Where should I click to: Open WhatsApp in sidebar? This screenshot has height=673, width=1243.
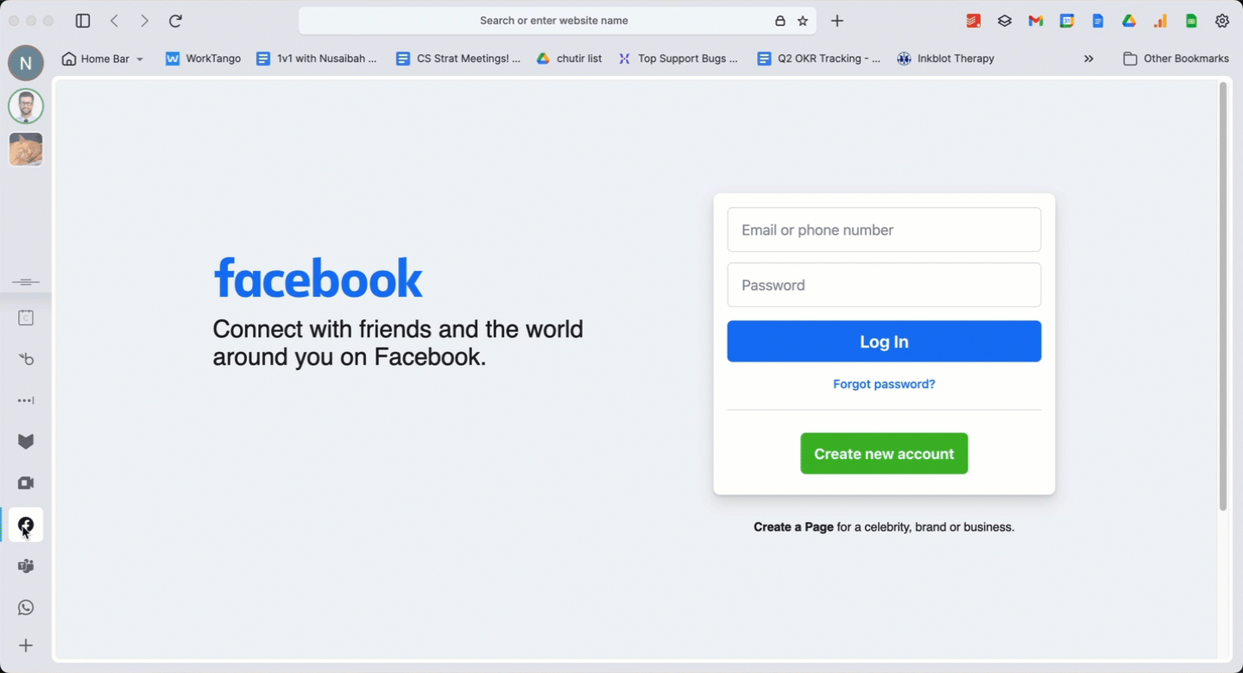tap(26, 607)
